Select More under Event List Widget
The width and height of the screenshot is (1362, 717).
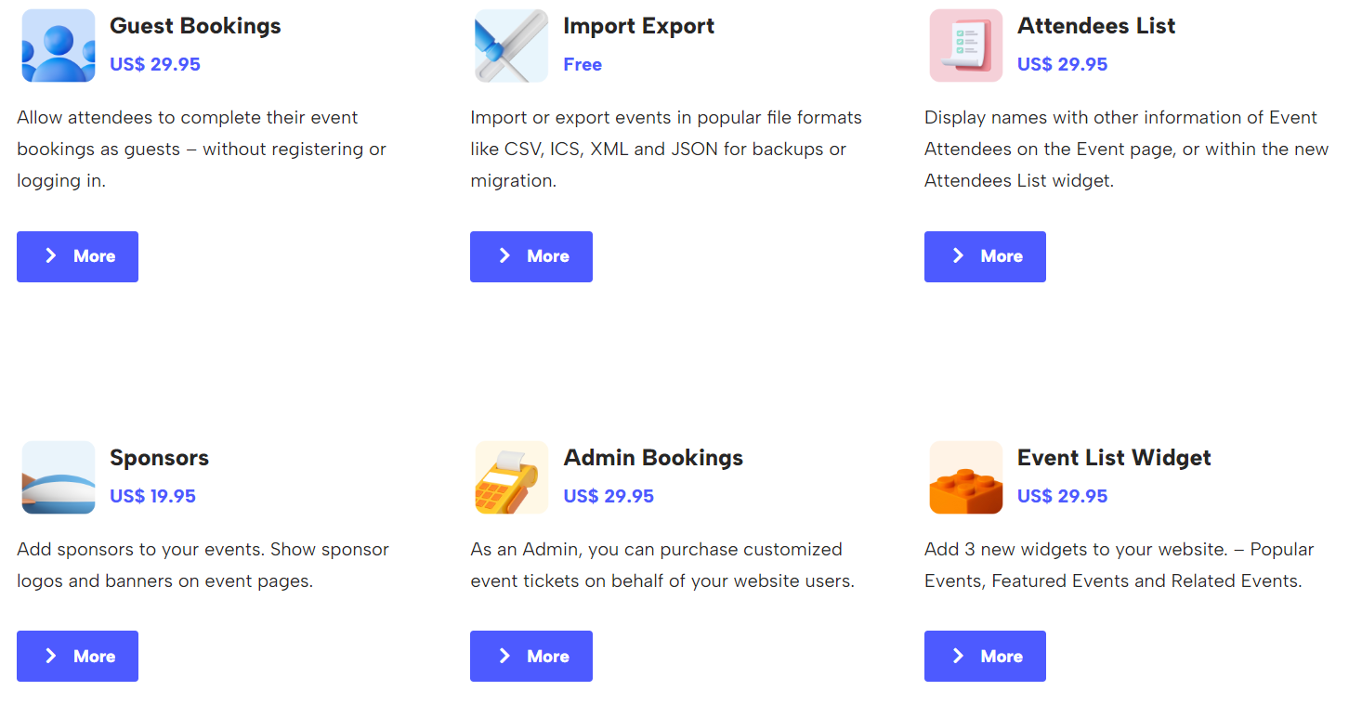[985, 656]
